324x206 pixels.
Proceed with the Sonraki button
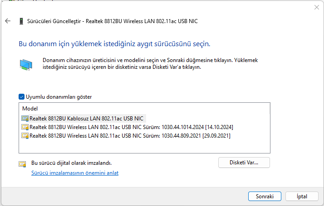pyautogui.click(x=265, y=196)
